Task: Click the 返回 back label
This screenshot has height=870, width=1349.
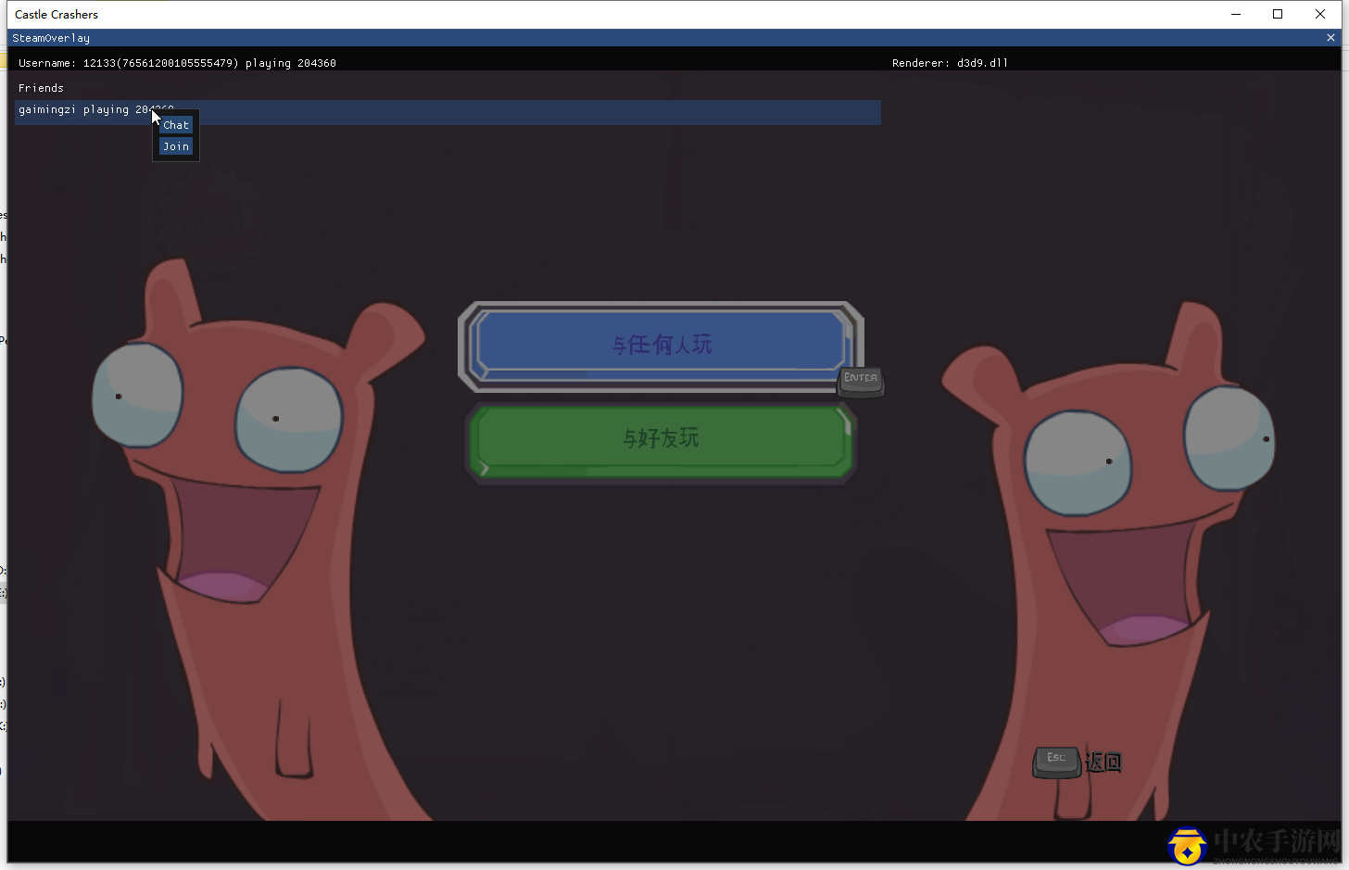Action: click(x=1103, y=763)
